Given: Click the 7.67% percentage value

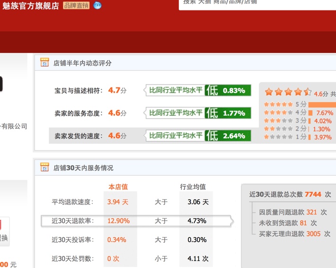Looking at the screenshot, I should coord(325,113).
